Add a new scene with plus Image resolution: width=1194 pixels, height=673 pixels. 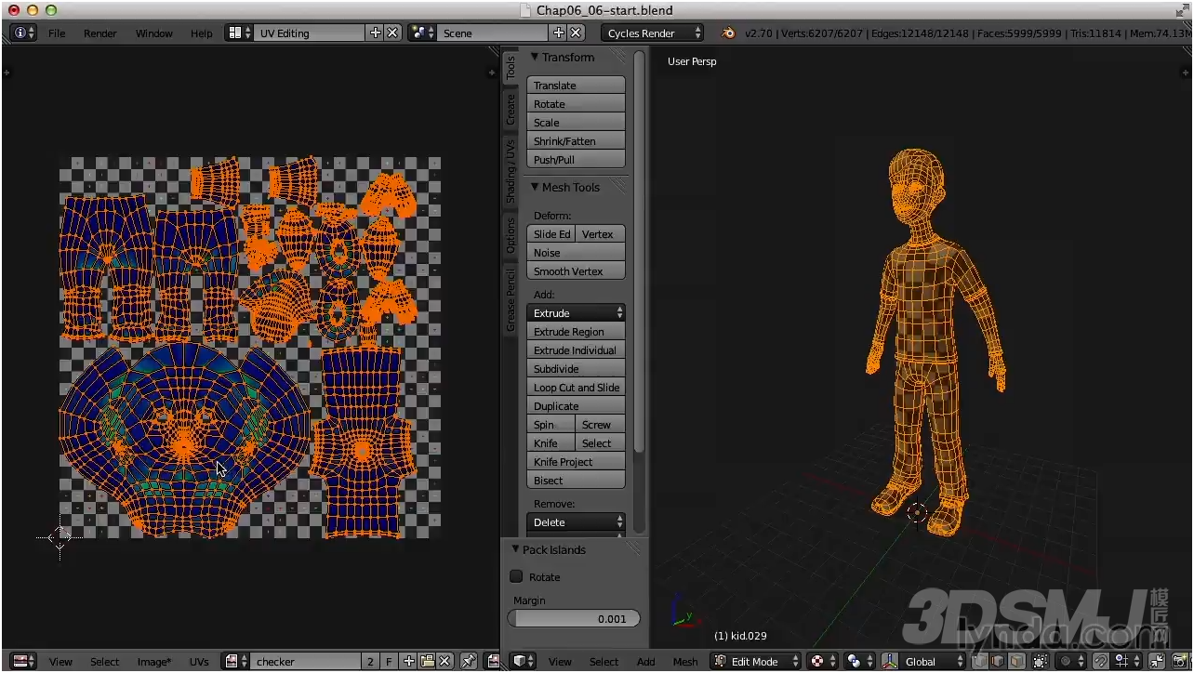559,33
